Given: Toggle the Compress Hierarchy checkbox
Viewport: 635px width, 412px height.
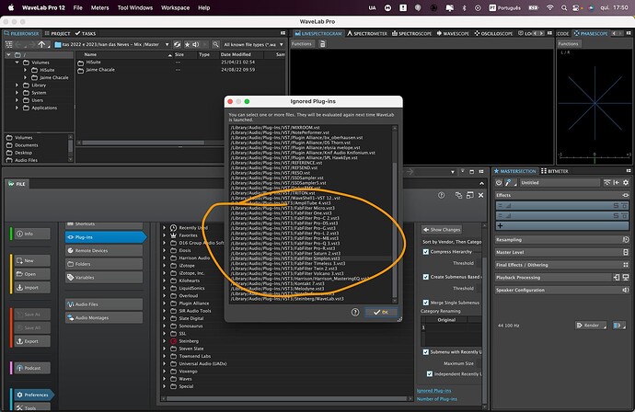Looking at the screenshot, I should tap(425, 252).
